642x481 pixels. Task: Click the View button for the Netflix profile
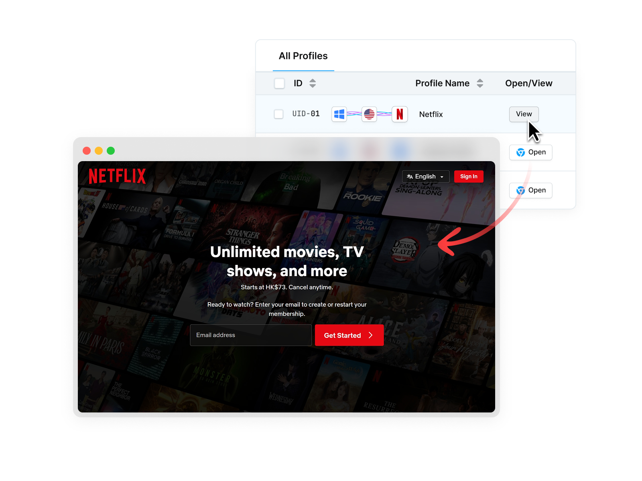pyautogui.click(x=524, y=114)
